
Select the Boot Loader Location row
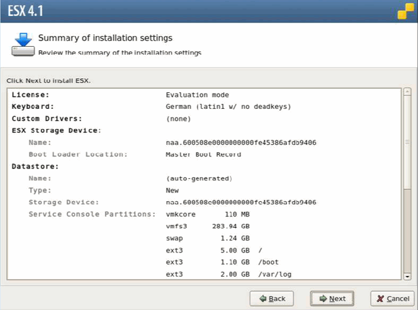(203, 154)
